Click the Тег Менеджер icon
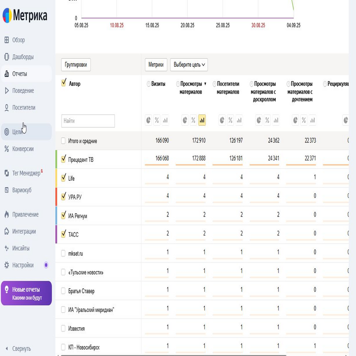This screenshot has height=356, width=356. (7, 173)
